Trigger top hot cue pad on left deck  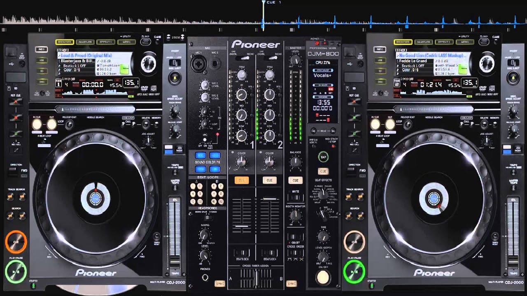[16, 101]
